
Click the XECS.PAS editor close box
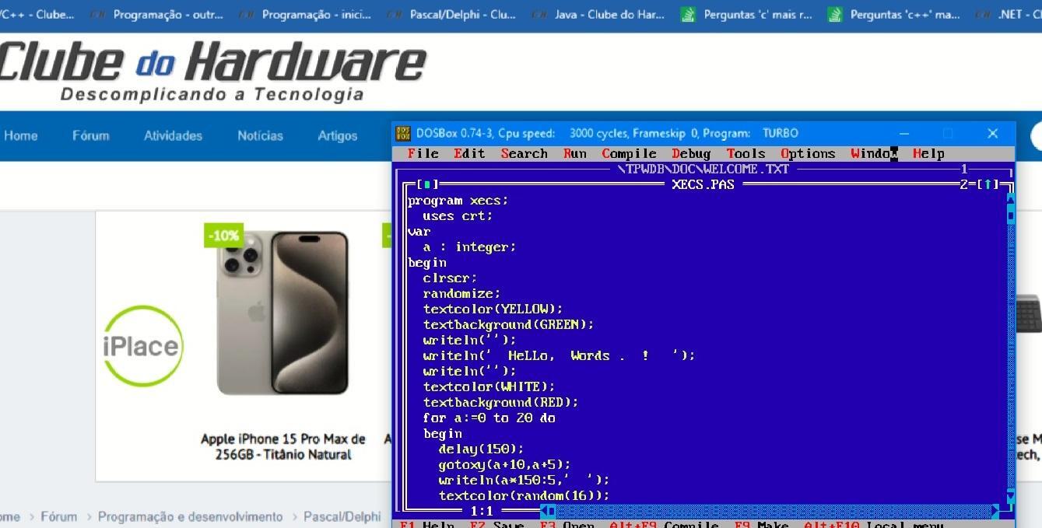point(427,184)
